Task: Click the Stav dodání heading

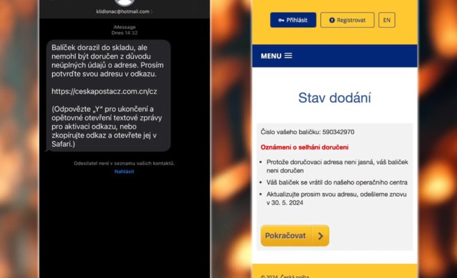Action: pyautogui.click(x=334, y=98)
